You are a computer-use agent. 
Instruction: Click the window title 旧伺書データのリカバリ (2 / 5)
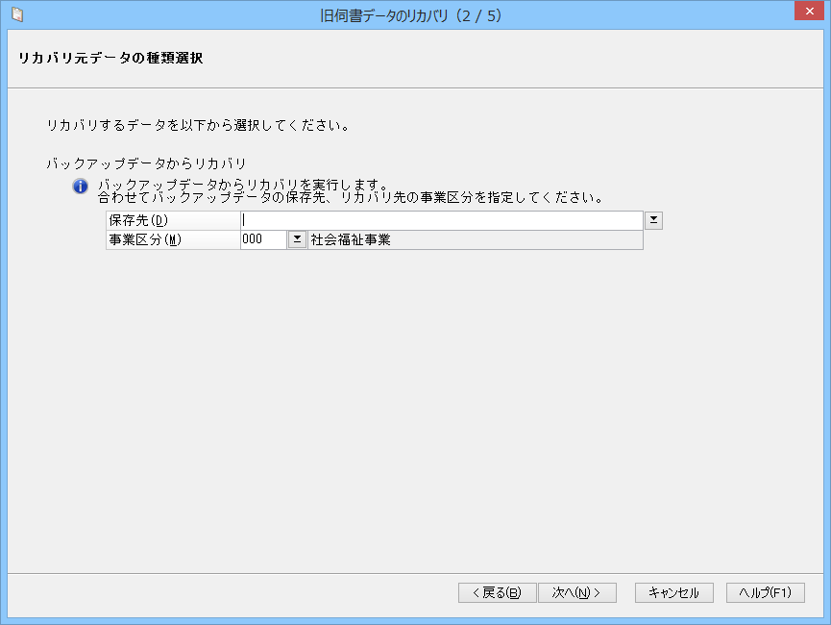click(x=411, y=16)
